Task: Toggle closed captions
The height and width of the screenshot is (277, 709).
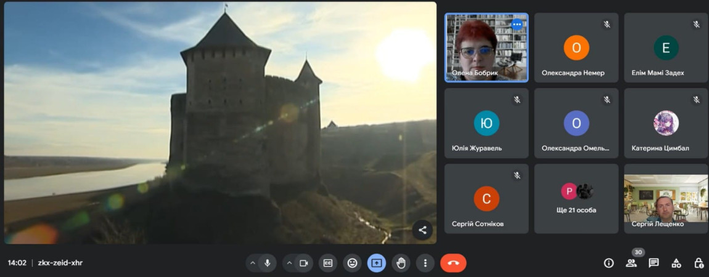Action: click(x=328, y=263)
